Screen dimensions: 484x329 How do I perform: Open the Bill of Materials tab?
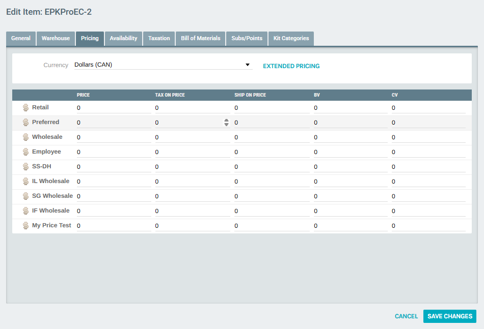tap(200, 38)
